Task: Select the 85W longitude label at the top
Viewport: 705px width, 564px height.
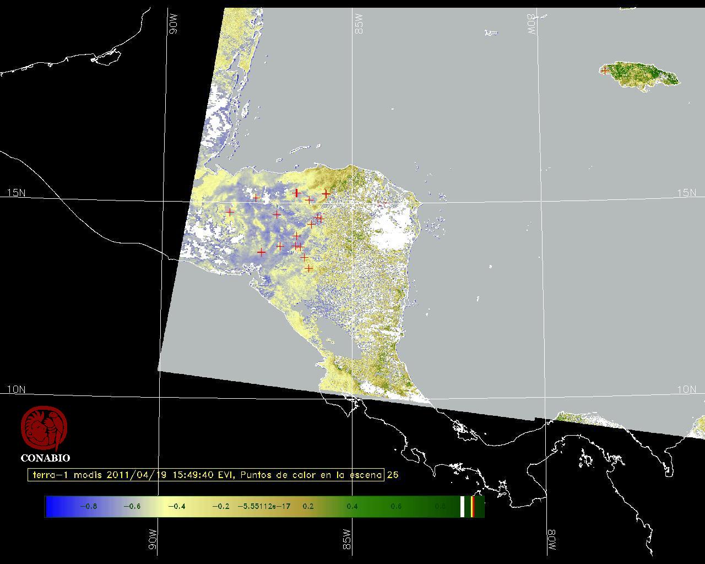Action: (x=359, y=24)
